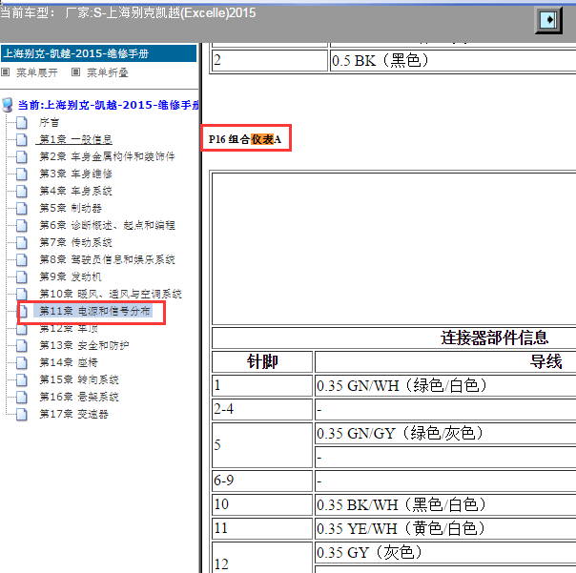Image resolution: width=576 pixels, height=573 pixels.
Task: Open 第10章 暖风、通风与空调系统
Action: (x=111, y=294)
